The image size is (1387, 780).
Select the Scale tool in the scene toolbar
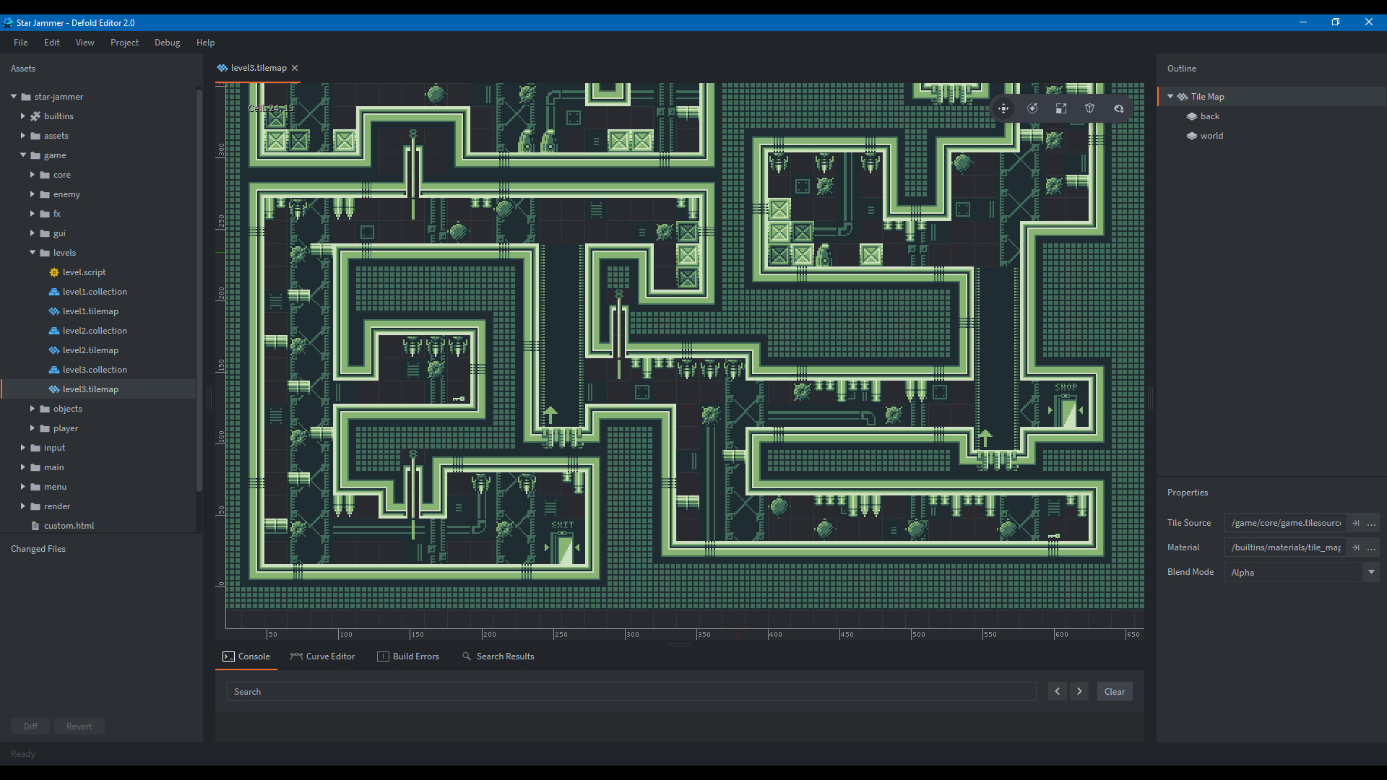tap(1060, 108)
